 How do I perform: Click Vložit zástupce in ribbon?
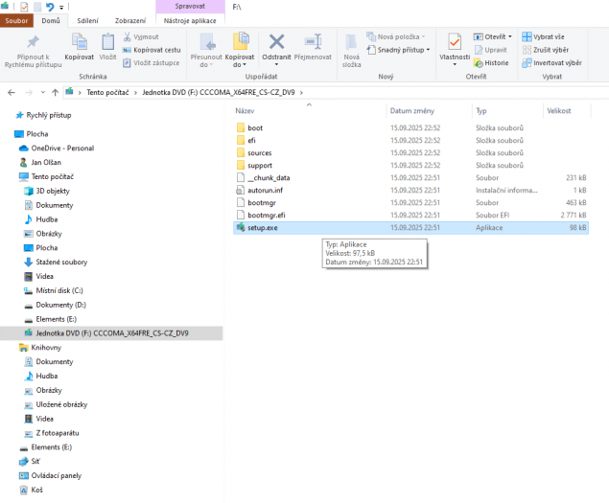152,63
